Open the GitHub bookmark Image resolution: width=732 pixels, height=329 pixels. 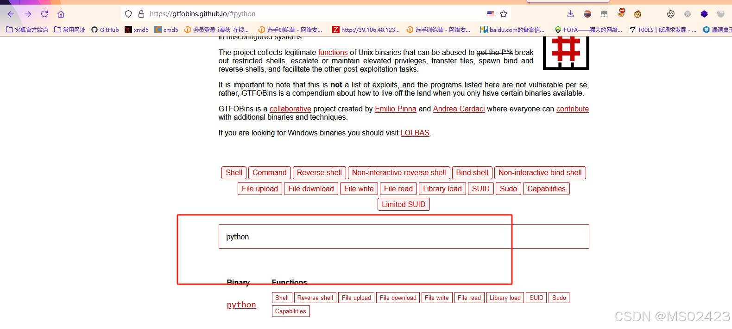point(105,30)
